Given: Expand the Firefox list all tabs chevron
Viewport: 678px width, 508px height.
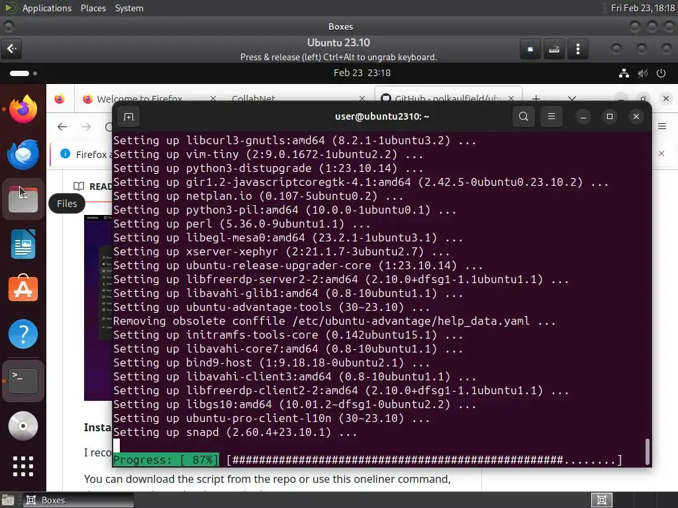Looking at the screenshot, I should coord(572,99).
